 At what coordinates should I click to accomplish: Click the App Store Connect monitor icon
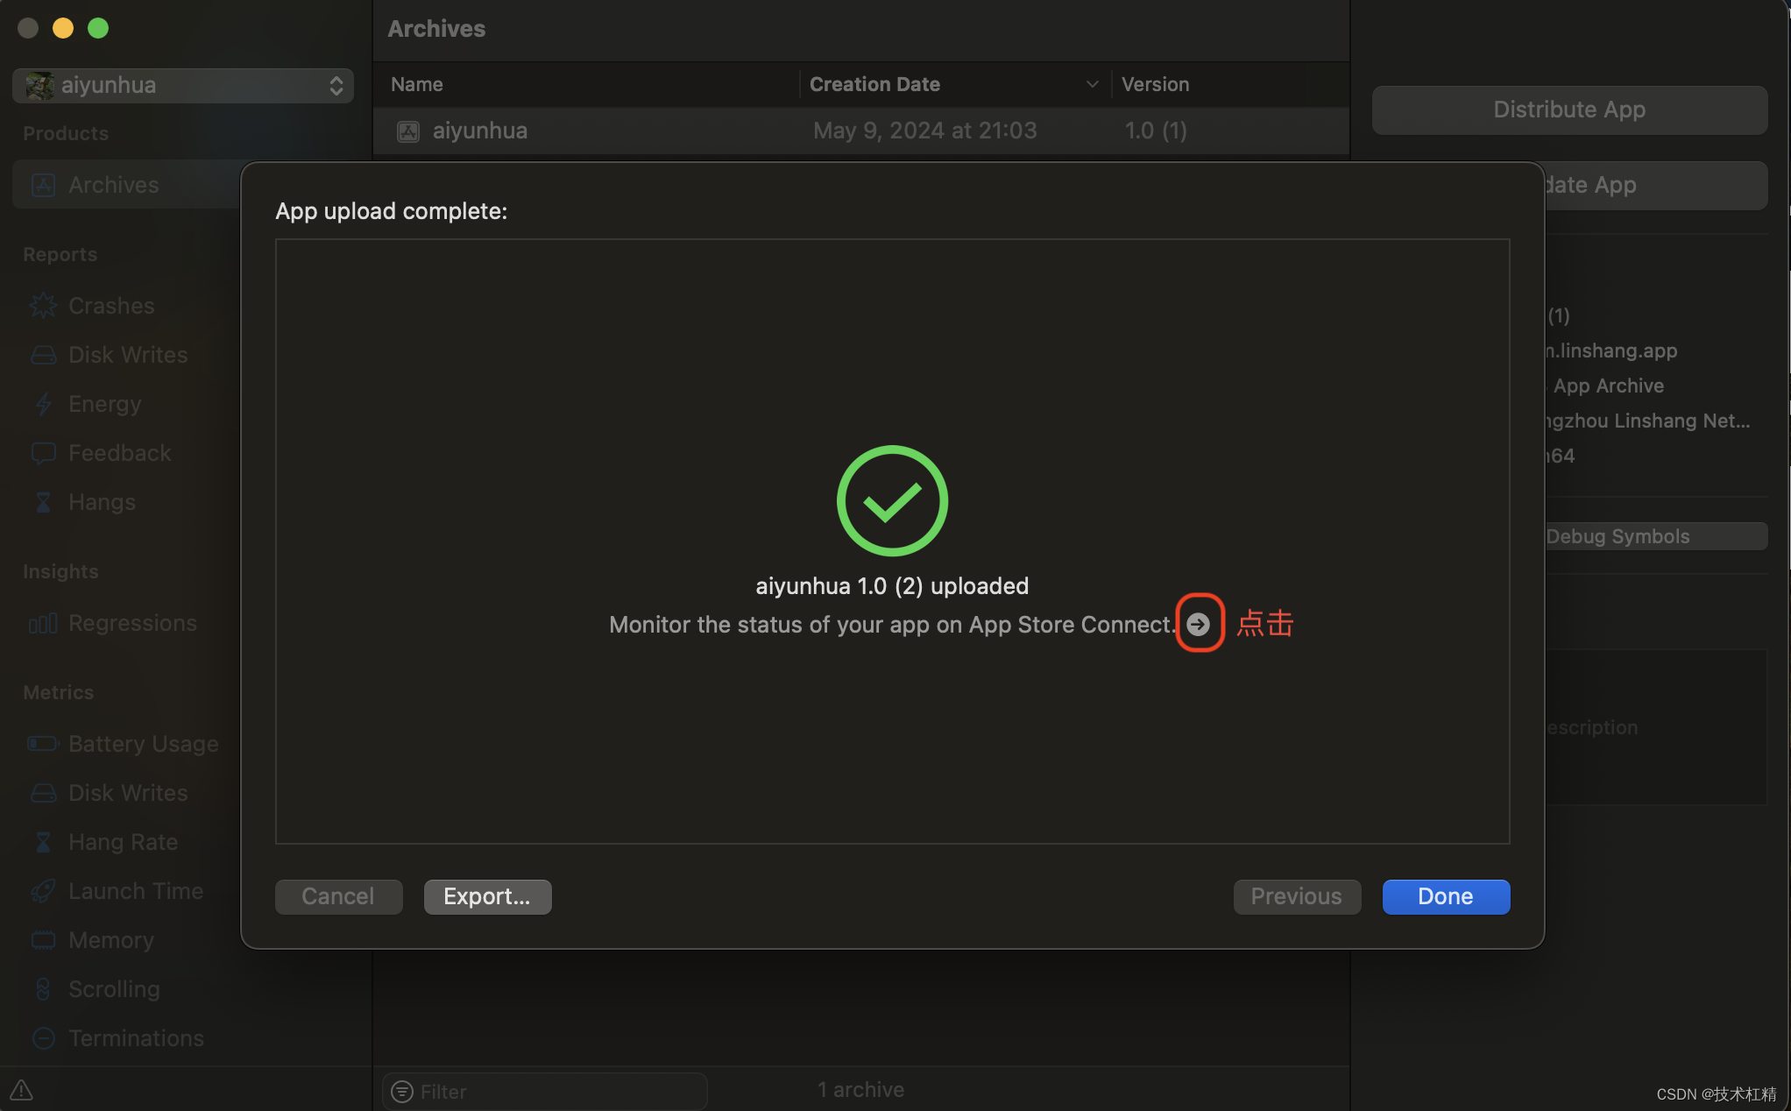coord(1198,625)
